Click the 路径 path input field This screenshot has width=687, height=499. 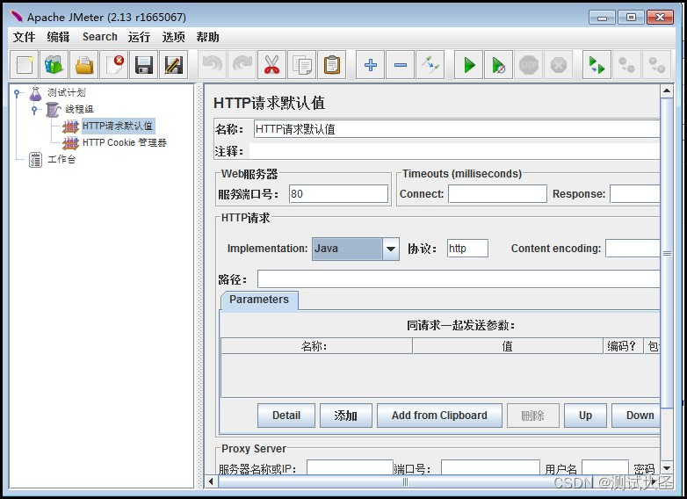459,279
